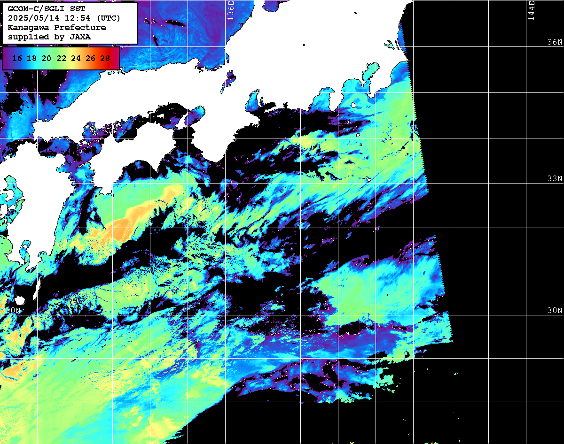This screenshot has height=444, width=564.
Task: Click the "33N" latitude label
Action: pyautogui.click(x=555, y=178)
